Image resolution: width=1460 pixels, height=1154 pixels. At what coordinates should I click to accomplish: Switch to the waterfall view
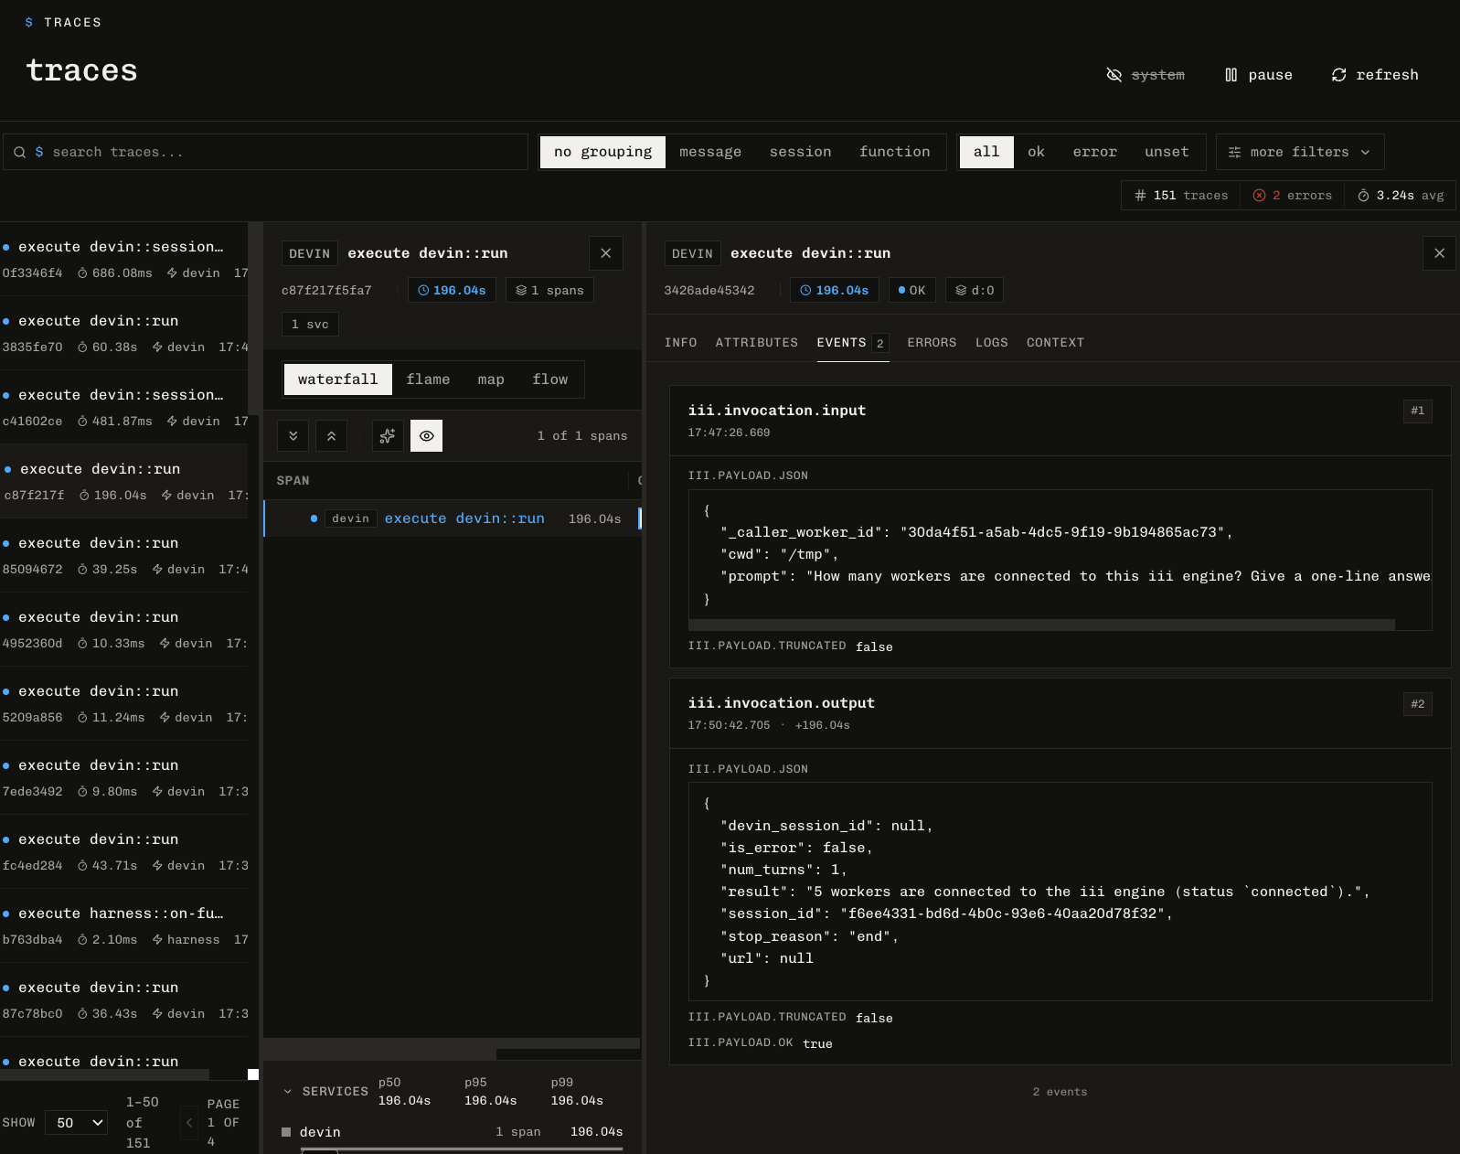click(337, 379)
